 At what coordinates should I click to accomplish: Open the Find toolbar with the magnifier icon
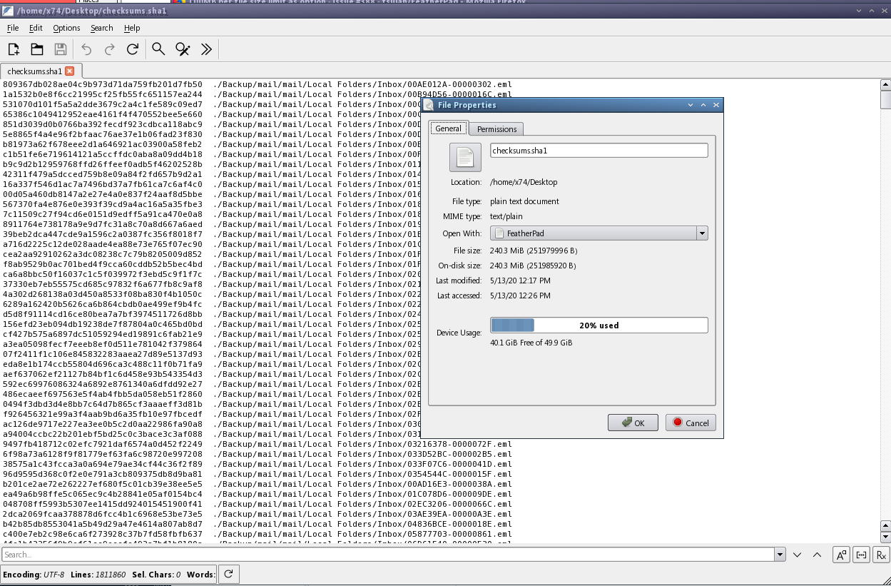157,49
